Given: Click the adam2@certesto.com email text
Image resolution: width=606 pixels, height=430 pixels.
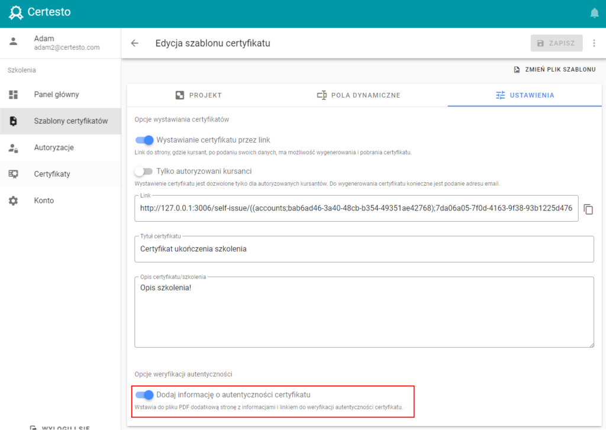Looking at the screenshot, I should click(67, 47).
